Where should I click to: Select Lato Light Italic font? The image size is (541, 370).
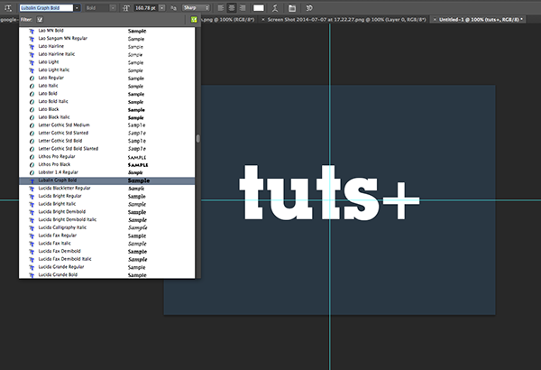point(107,70)
